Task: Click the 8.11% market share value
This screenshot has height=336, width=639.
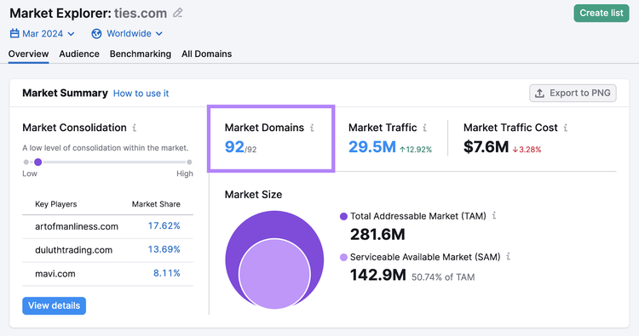Action: coord(167,273)
